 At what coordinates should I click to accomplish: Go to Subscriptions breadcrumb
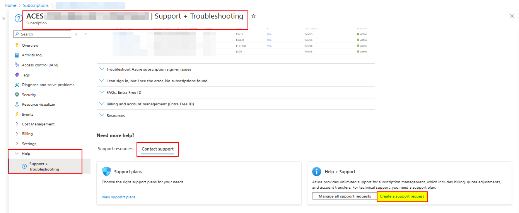click(36, 5)
